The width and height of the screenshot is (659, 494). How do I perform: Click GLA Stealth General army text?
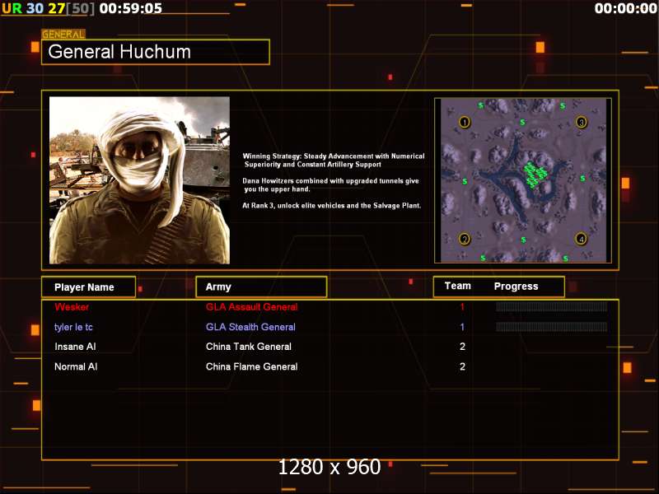[x=250, y=327]
